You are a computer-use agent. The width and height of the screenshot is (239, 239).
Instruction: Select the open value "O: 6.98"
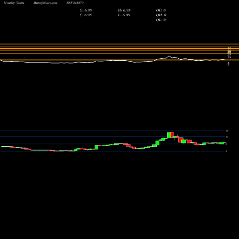86,10
